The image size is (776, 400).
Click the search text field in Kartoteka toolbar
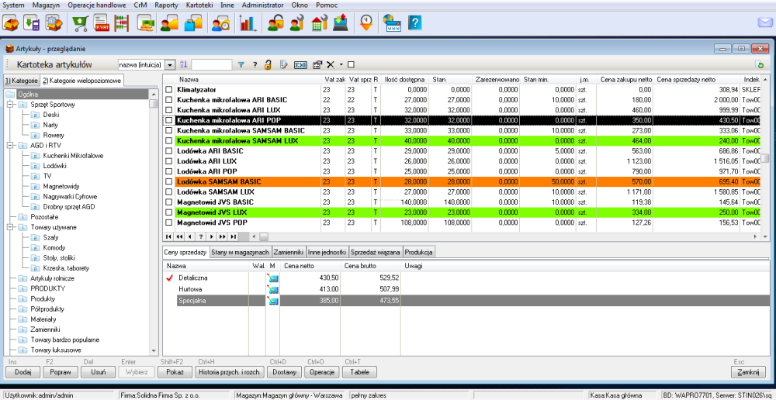[211, 64]
